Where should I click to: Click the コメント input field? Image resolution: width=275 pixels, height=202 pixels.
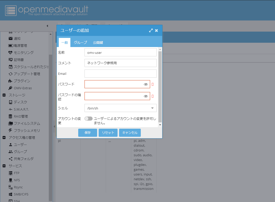[x=121, y=63]
